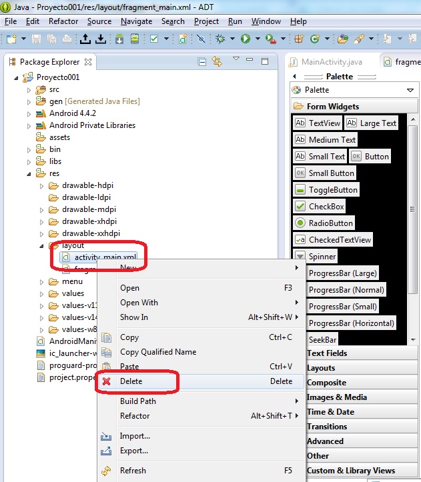Select ProgressBar (Large) widget in Palette
421x482 pixels.
pos(342,273)
